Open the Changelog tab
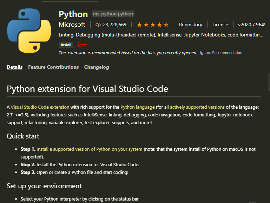This screenshot has width=270, height=203. 97,67
